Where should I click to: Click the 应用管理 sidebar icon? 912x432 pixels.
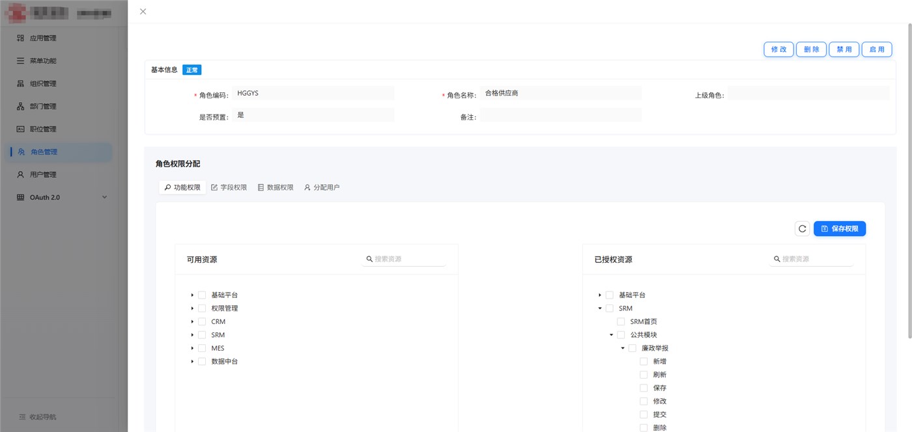point(20,38)
